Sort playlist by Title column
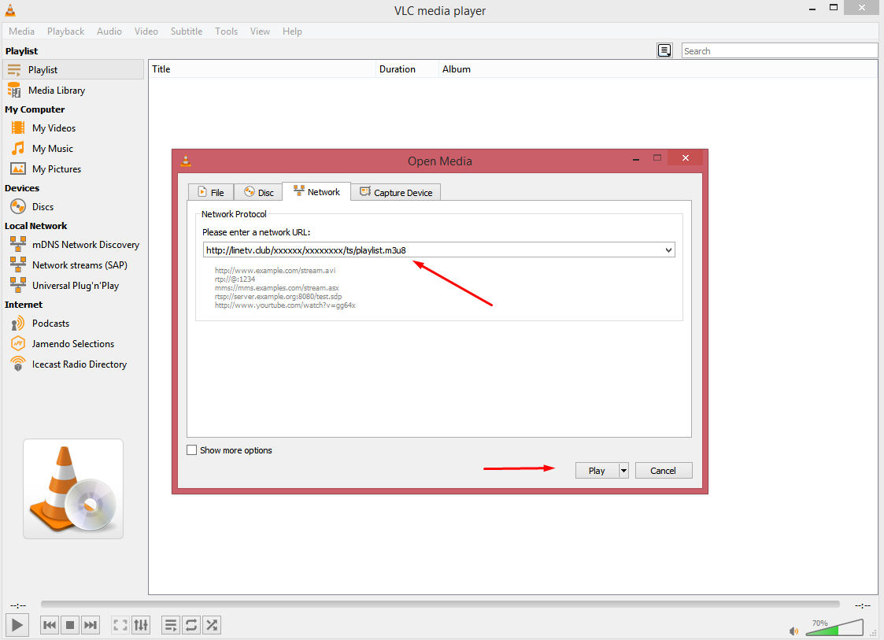 point(262,68)
